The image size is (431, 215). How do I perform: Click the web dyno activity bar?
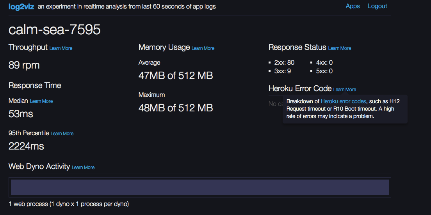pyautogui.click(x=199, y=187)
